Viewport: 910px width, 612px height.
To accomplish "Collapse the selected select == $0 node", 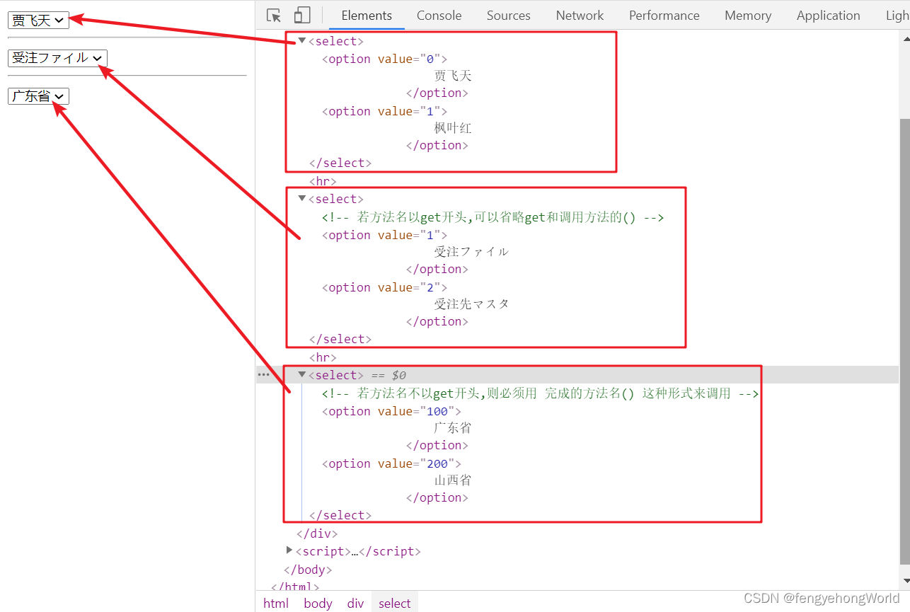I will point(302,375).
